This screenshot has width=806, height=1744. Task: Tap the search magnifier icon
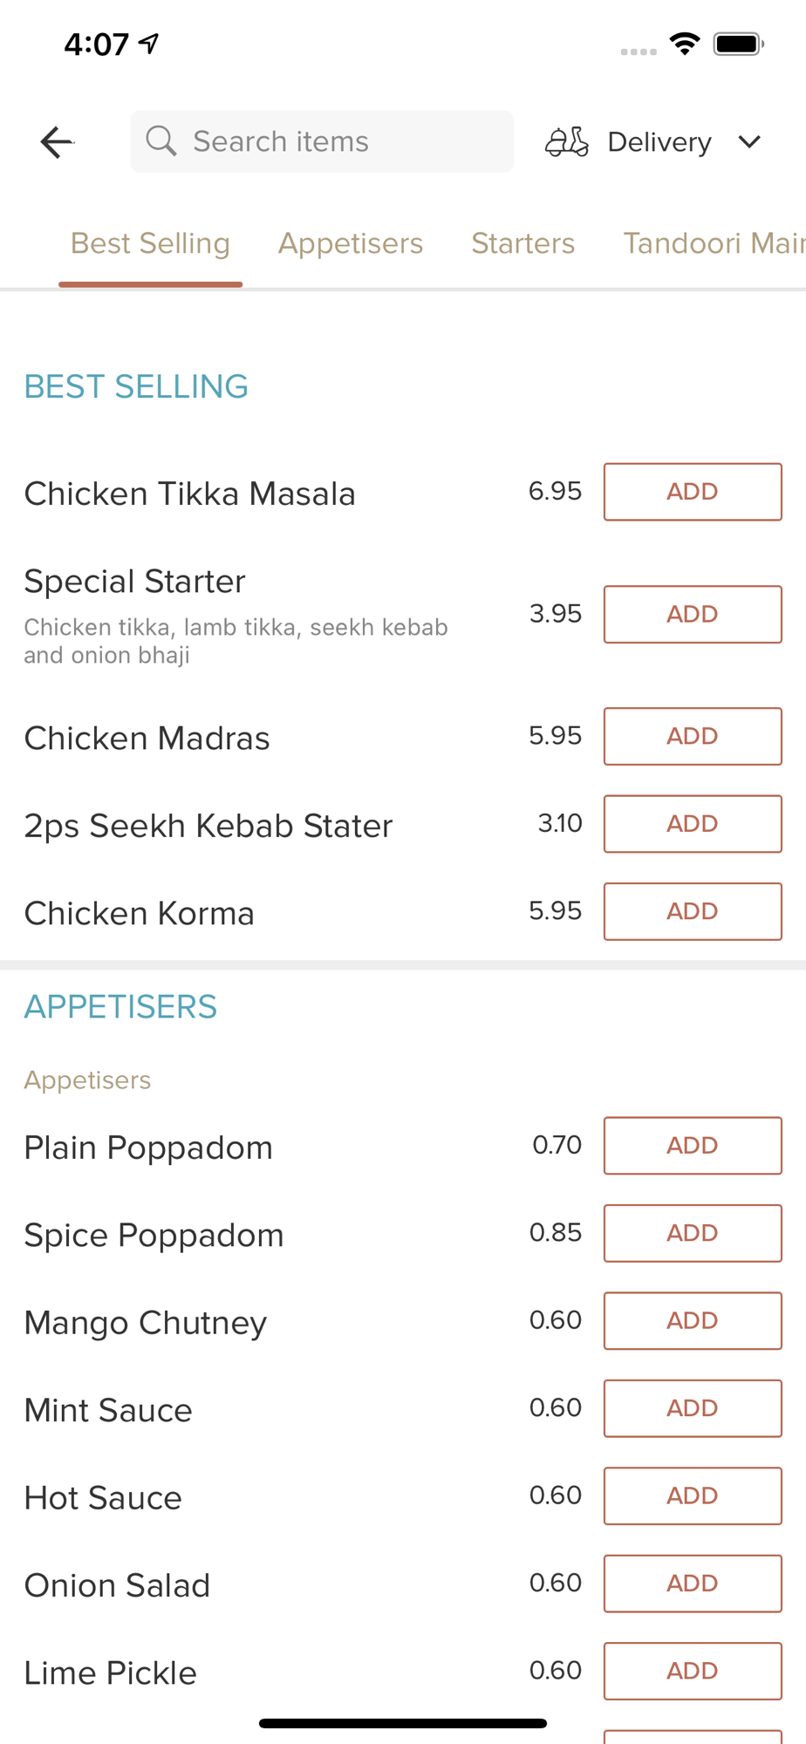pos(161,140)
